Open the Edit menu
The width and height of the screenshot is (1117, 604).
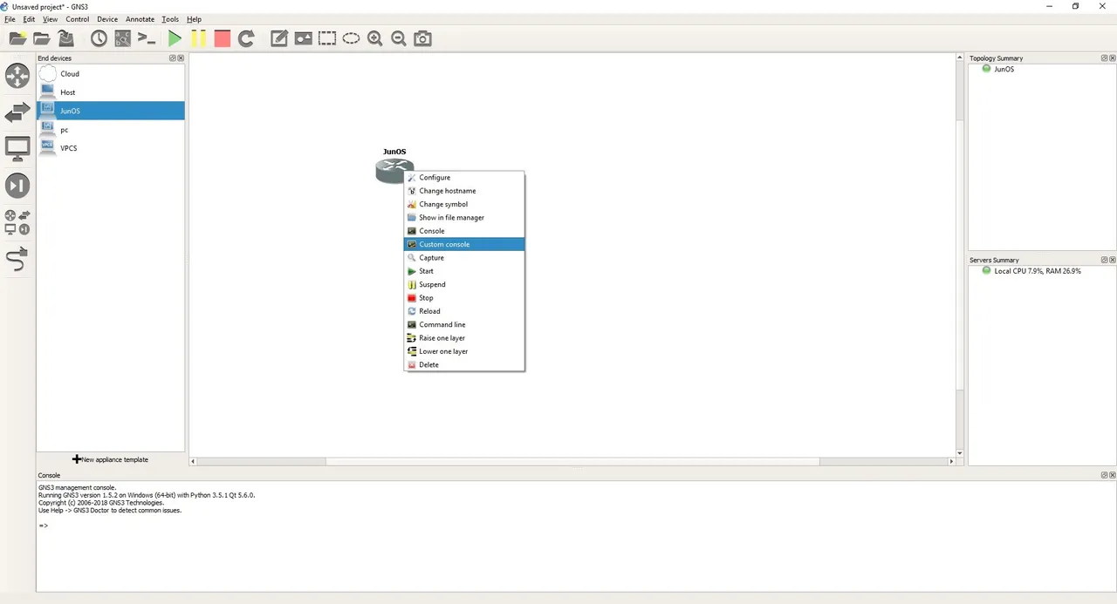pos(29,19)
